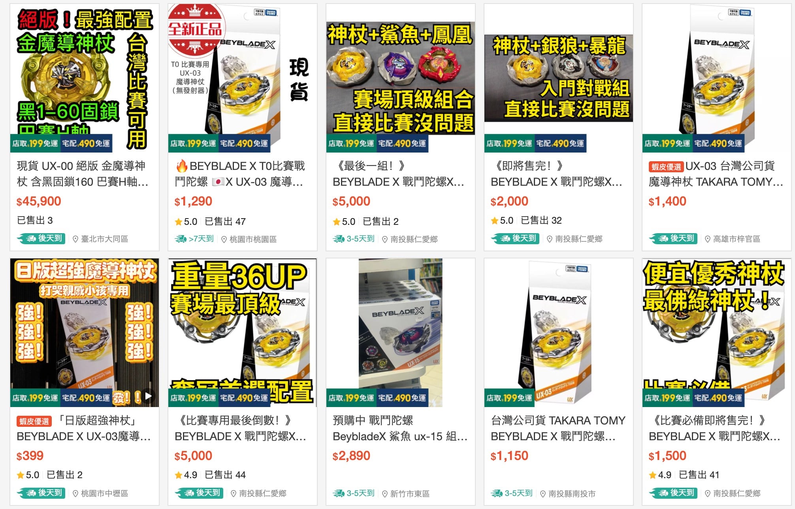Click the $5,000 price on 《最後一組！》 listing
The image size is (795, 509).
(351, 202)
